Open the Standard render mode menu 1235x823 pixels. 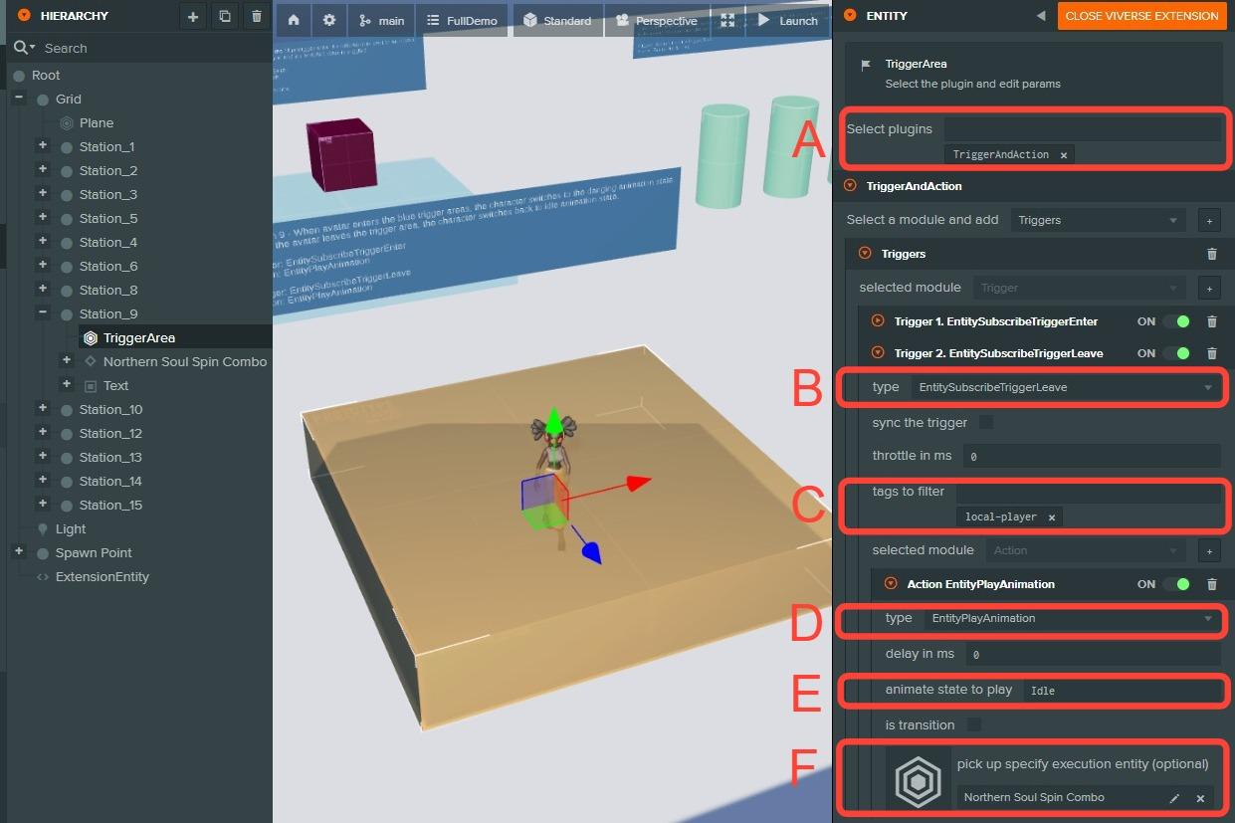pos(556,21)
